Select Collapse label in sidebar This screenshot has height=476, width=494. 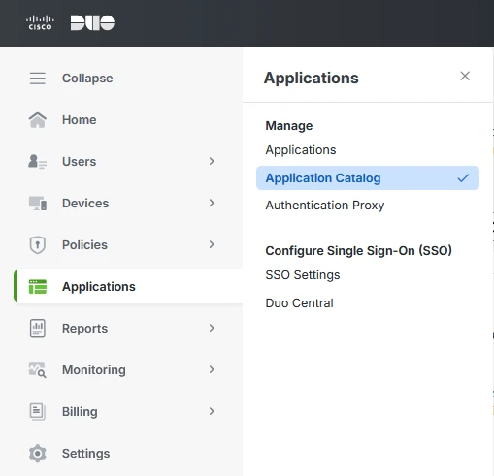tap(87, 79)
